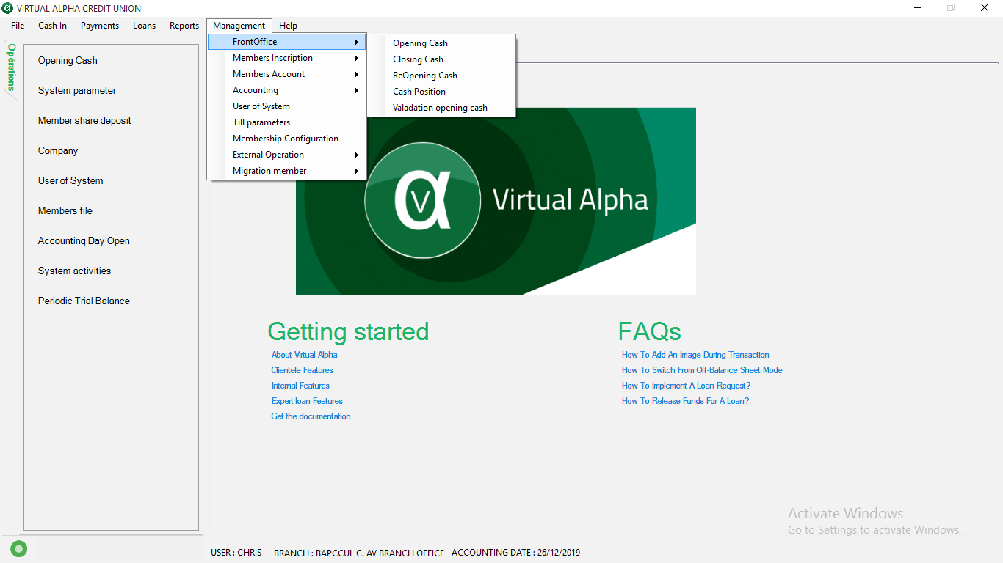Open Periodic Trial Balance in sidebar
The width and height of the screenshot is (1003, 563).
pyautogui.click(x=84, y=301)
